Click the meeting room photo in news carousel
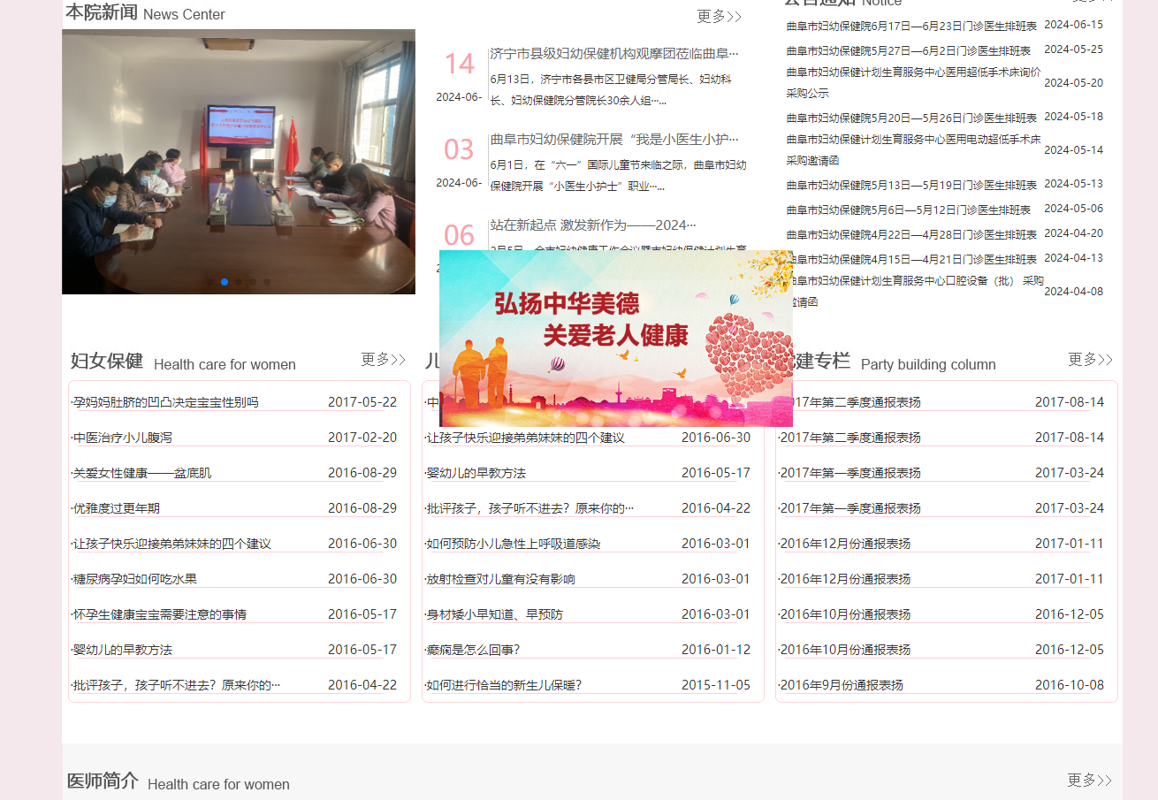 [239, 162]
